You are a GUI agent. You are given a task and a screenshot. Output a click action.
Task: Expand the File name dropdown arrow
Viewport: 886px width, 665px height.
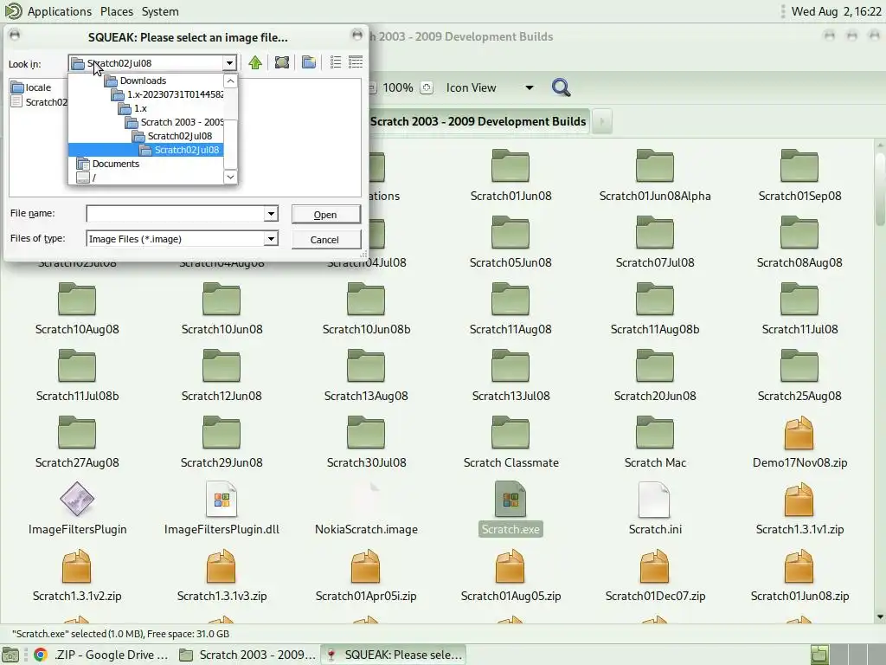(x=271, y=213)
